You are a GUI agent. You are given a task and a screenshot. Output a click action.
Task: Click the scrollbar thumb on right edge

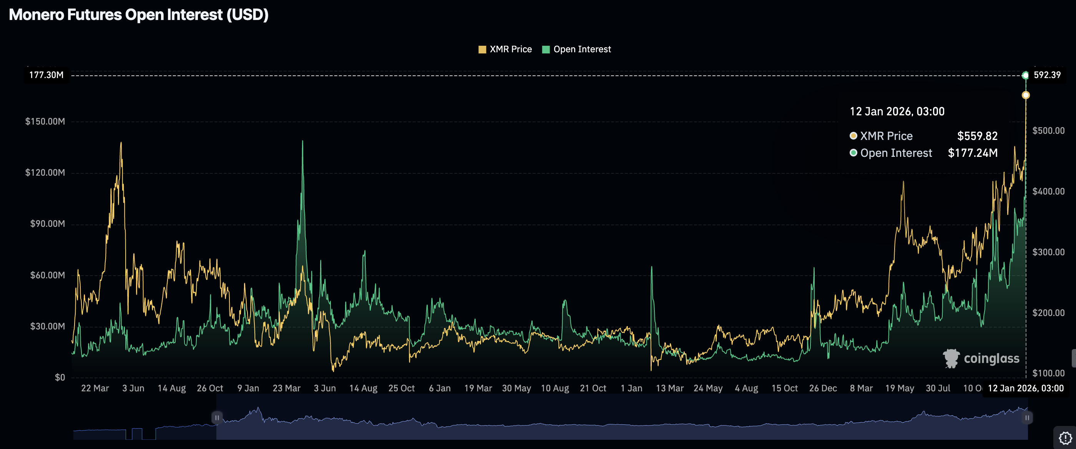(x=1073, y=358)
